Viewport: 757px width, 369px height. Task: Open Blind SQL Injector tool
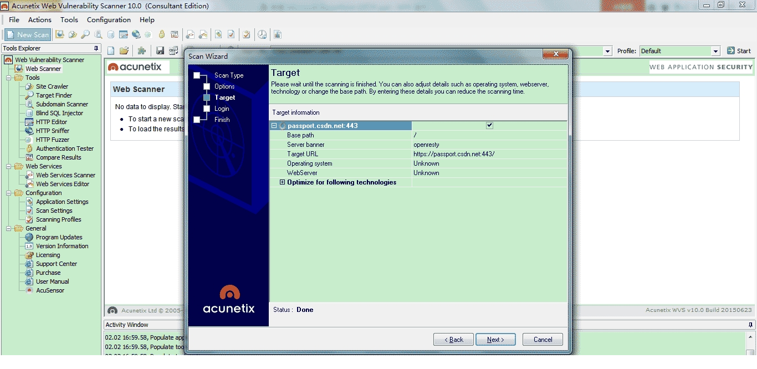[59, 113]
